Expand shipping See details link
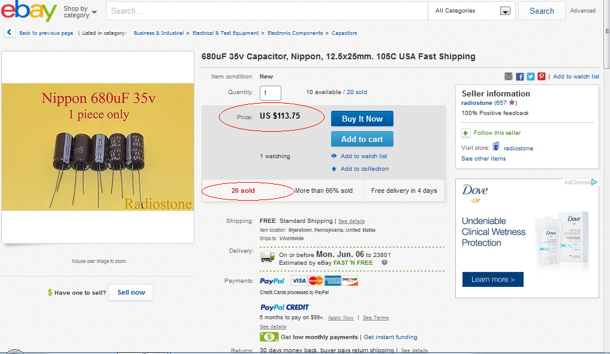The image size is (610, 354). (x=351, y=221)
